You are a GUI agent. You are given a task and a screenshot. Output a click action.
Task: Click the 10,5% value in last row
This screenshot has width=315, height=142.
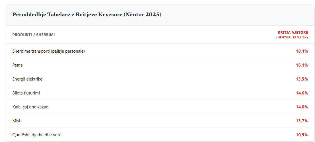coord(302,135)
